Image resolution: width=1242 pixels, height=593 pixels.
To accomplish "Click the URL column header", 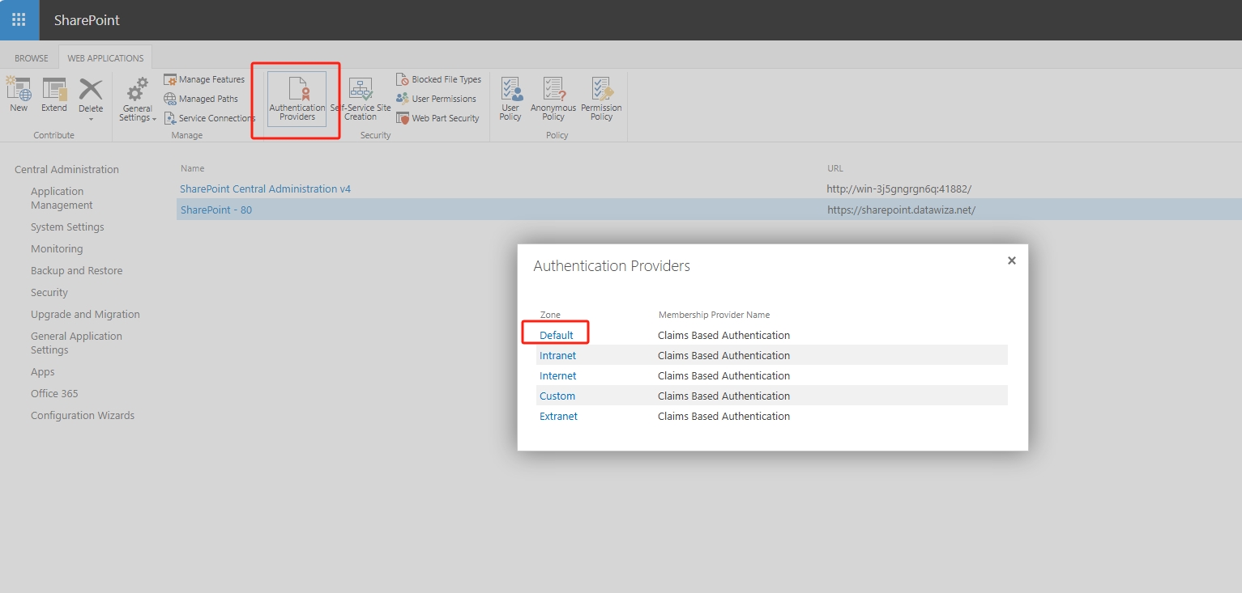I will pyautogui.click(x=835, y=168).
